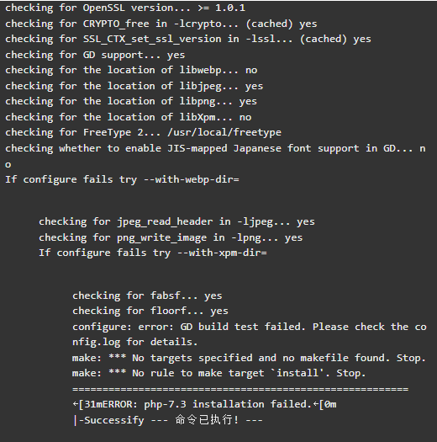Click the SSL_CTX_set_ssl_version check line
This screenshot has height=442, width=437.
point(188,40)
